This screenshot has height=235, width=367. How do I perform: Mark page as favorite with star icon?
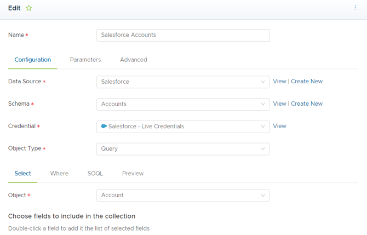coord(29,8)
